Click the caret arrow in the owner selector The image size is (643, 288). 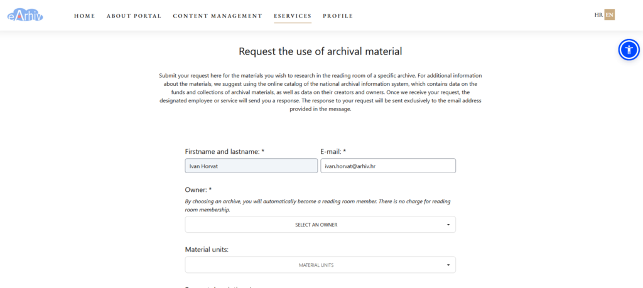tap(448, 225)
